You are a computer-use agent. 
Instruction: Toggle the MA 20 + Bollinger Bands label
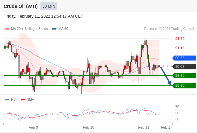[x=29, y=29]
